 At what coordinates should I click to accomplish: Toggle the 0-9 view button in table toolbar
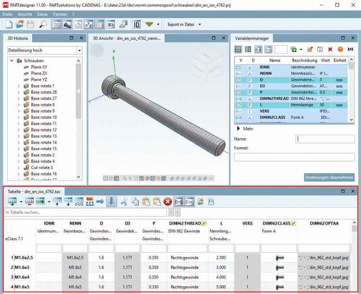pyautogui.click(x=179, y=201)
